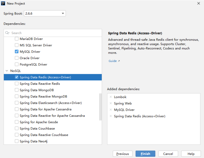Go back with the Previous button
This screenshot has height=158, width=204.
click(x=123, y=154)
